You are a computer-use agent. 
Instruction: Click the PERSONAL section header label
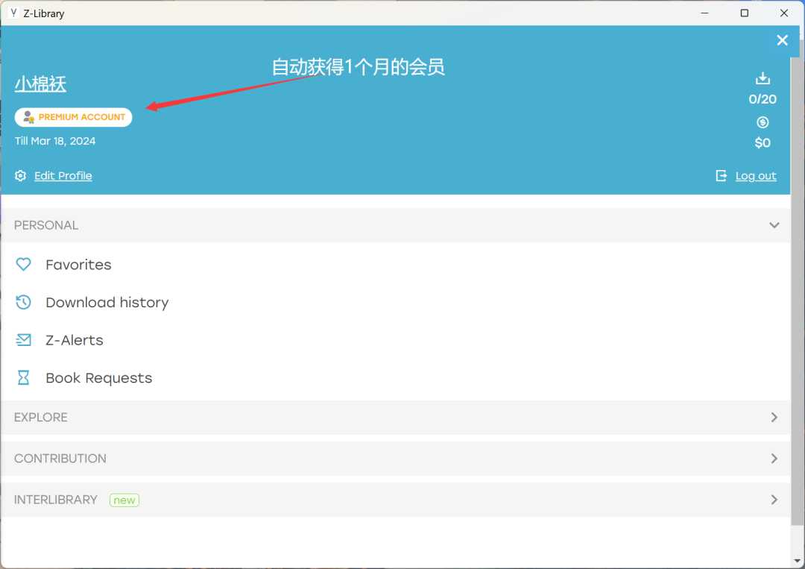click(46, 225)
